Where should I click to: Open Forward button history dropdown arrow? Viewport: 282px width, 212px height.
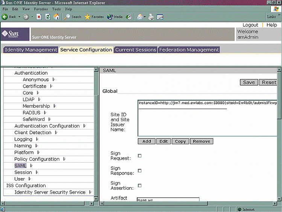click(32, 17)
